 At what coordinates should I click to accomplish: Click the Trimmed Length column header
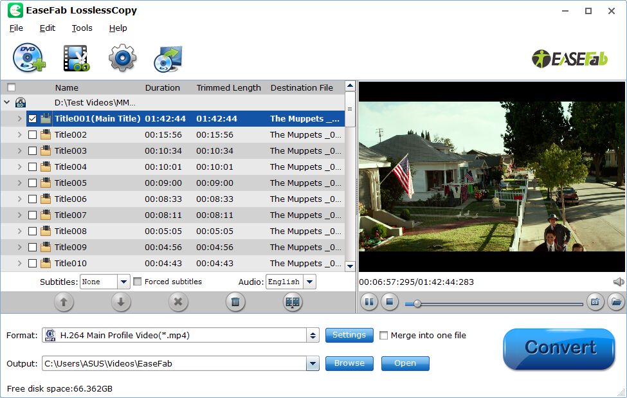coord(228,87)
